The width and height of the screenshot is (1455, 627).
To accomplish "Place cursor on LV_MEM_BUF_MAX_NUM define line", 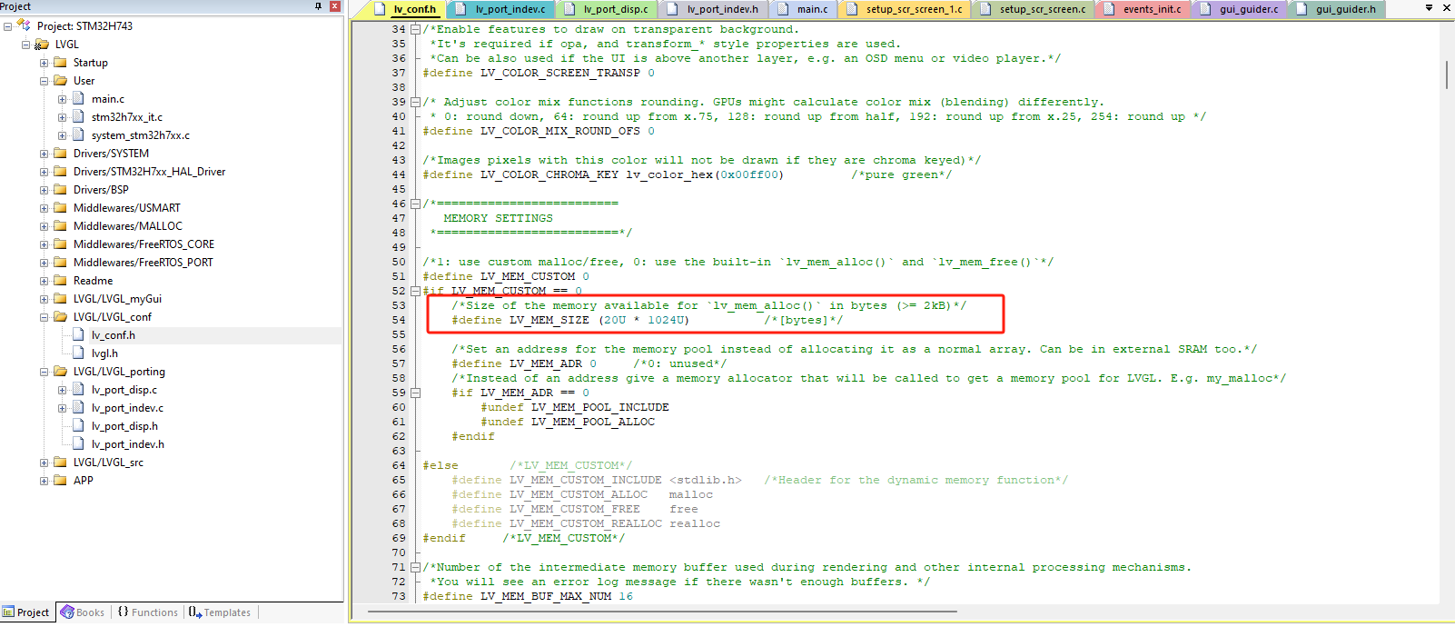I will [528, 596].
